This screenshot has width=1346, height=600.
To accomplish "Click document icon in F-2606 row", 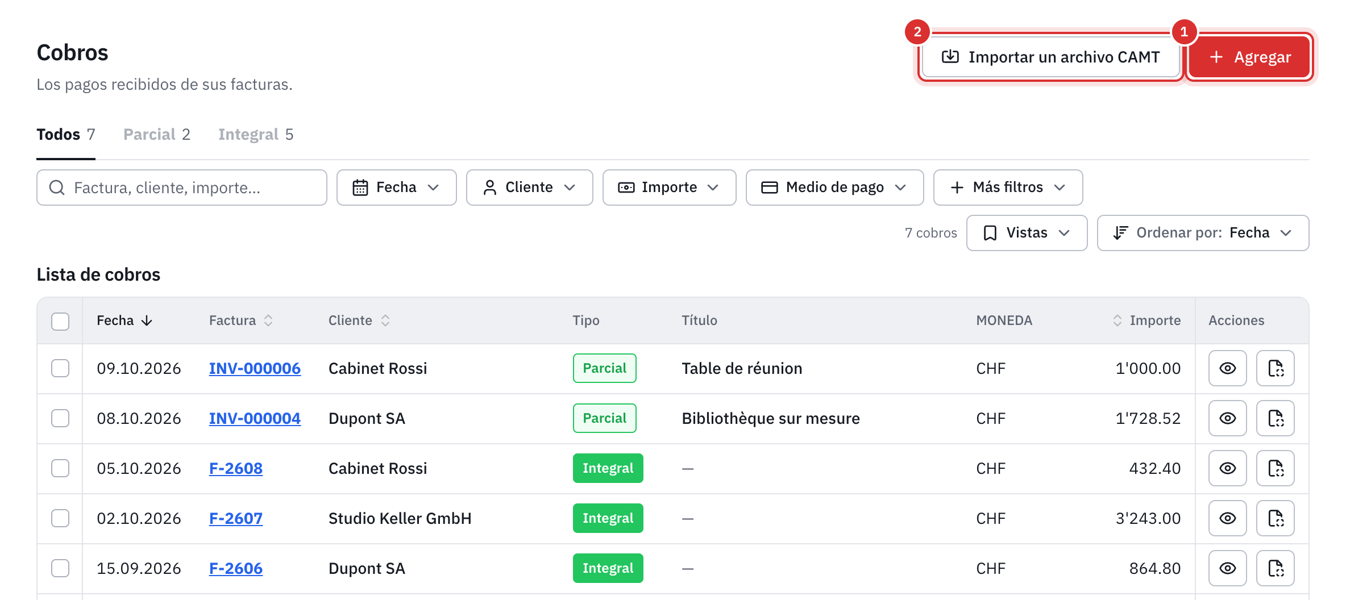I will (1275, 568).
